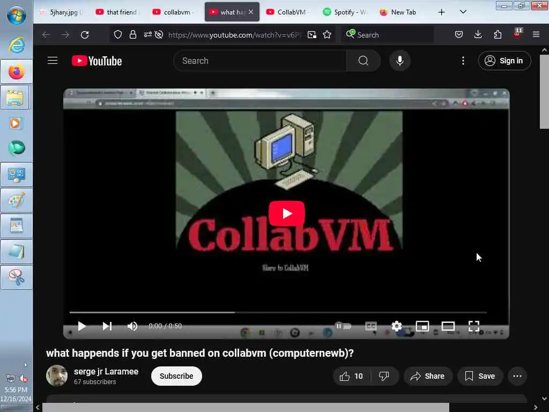Show site security padlock info
The image size is (549, 412).
click(x=133, y=35)
